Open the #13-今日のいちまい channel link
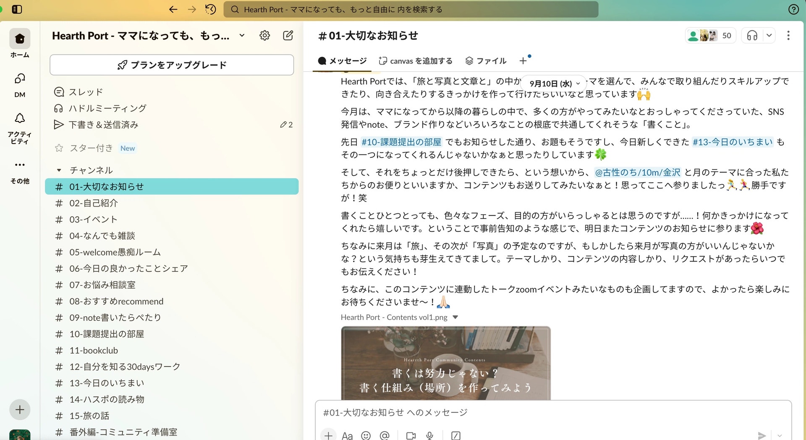The image size is (806, 440). point(732,142)
